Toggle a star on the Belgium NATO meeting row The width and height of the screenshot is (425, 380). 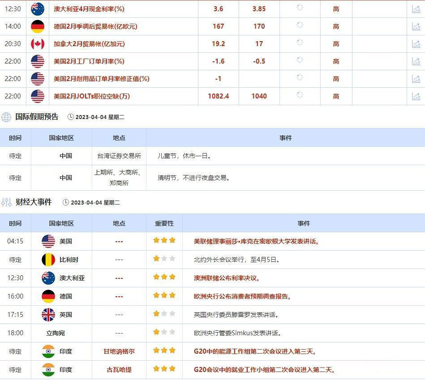156,259
